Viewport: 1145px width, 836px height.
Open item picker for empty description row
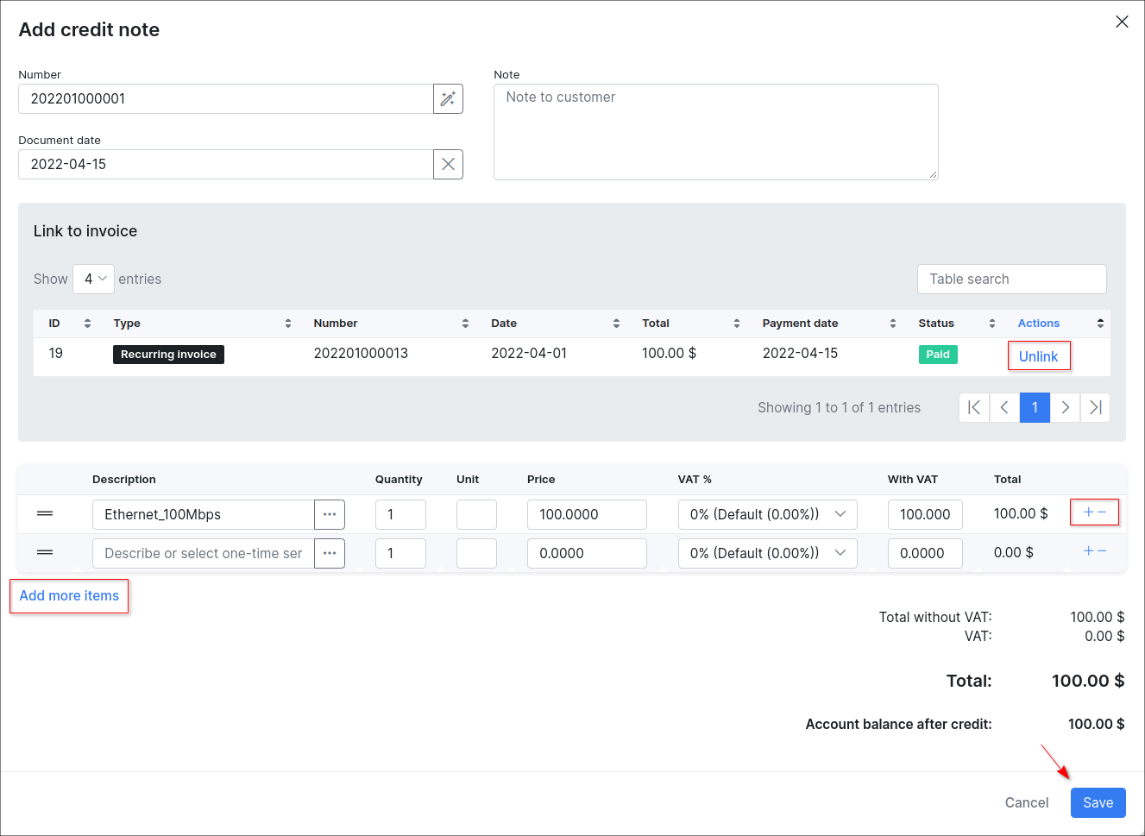[x=330, y=554]
